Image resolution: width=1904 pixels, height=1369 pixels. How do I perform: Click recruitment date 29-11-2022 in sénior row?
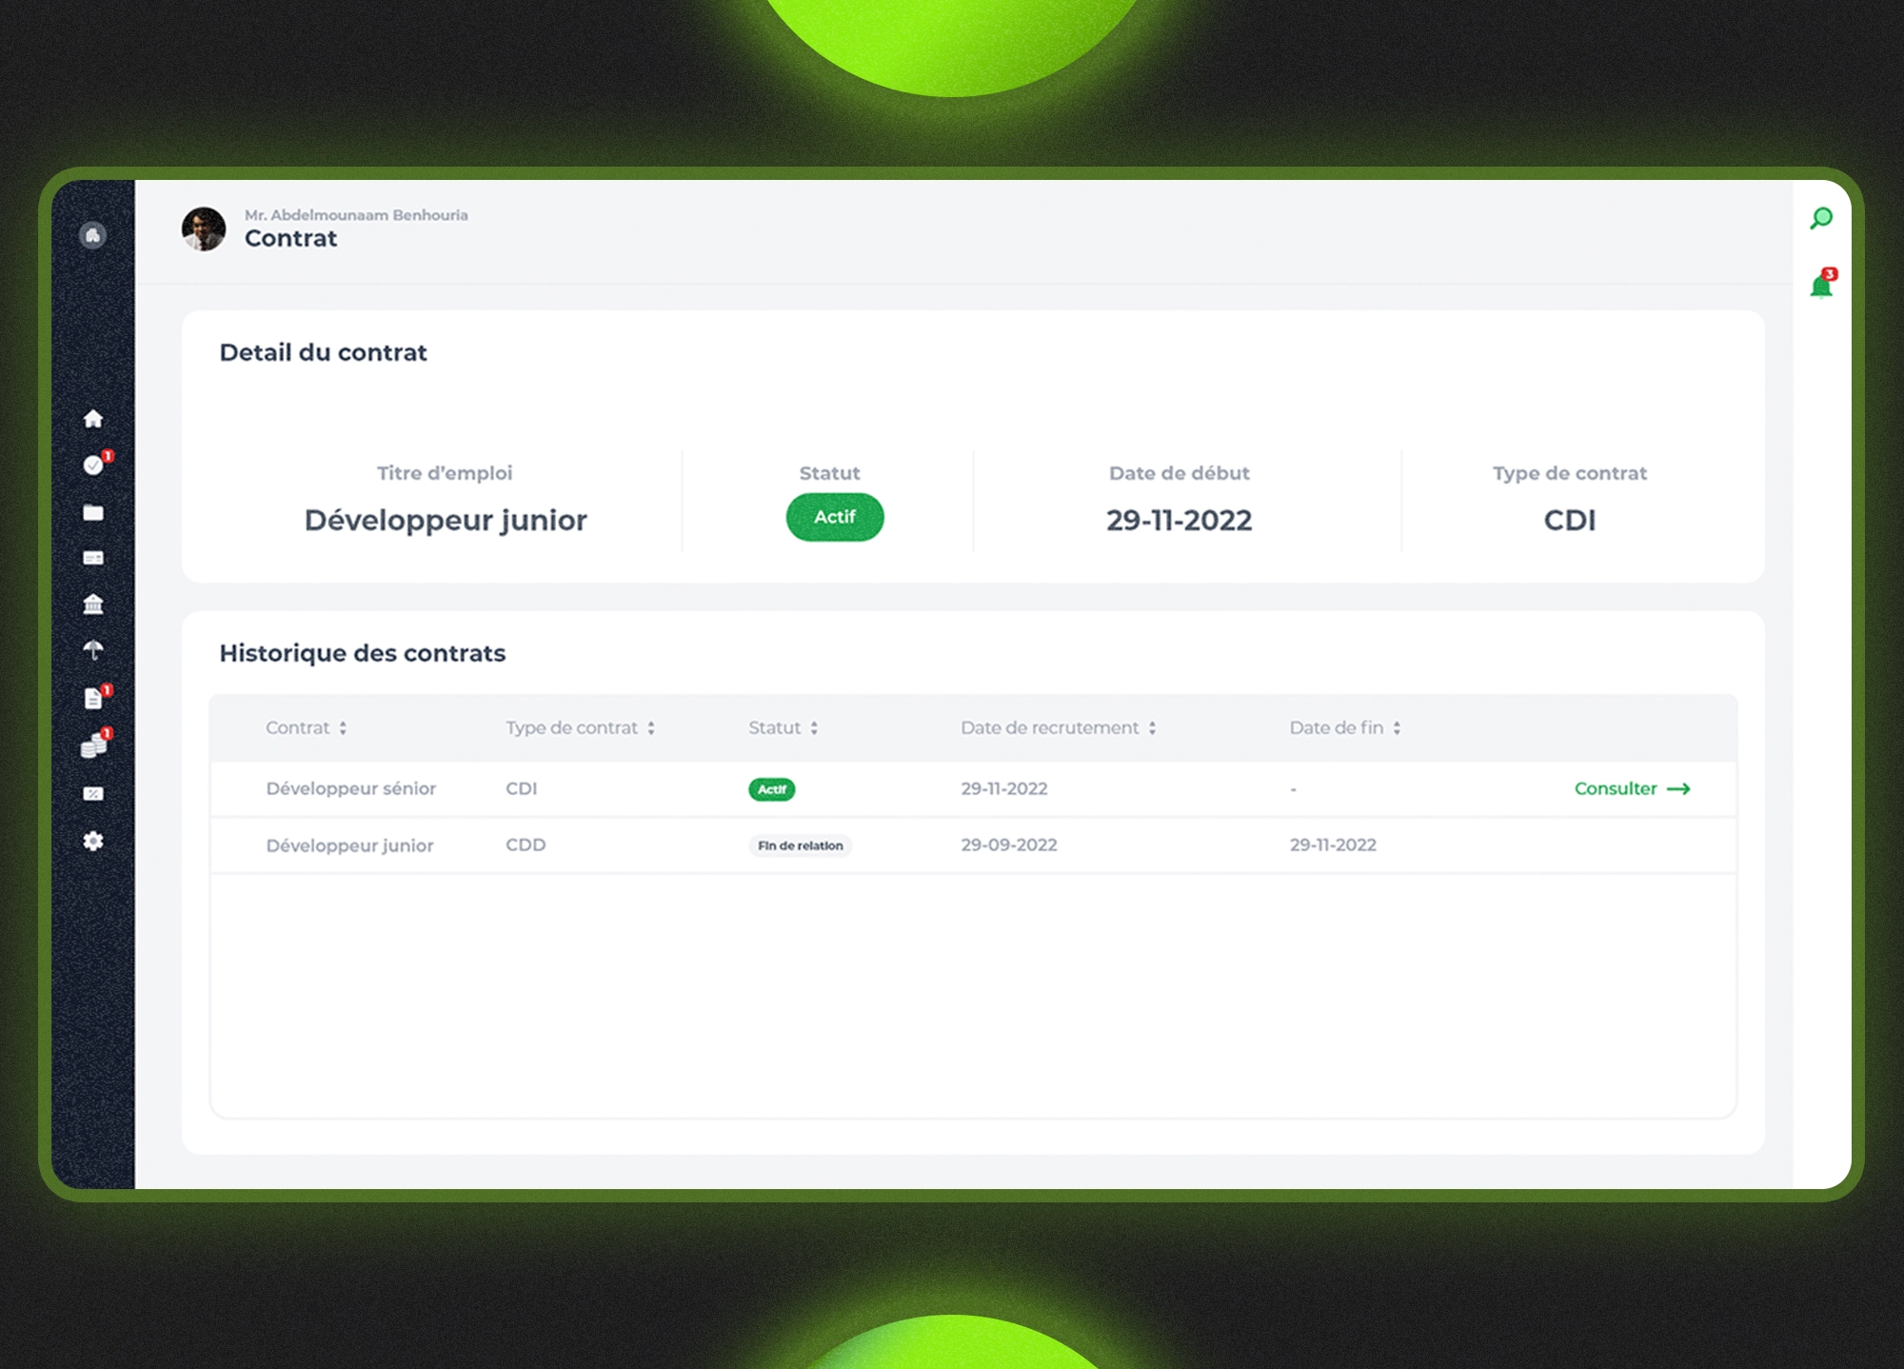(x=1003, y=789)
